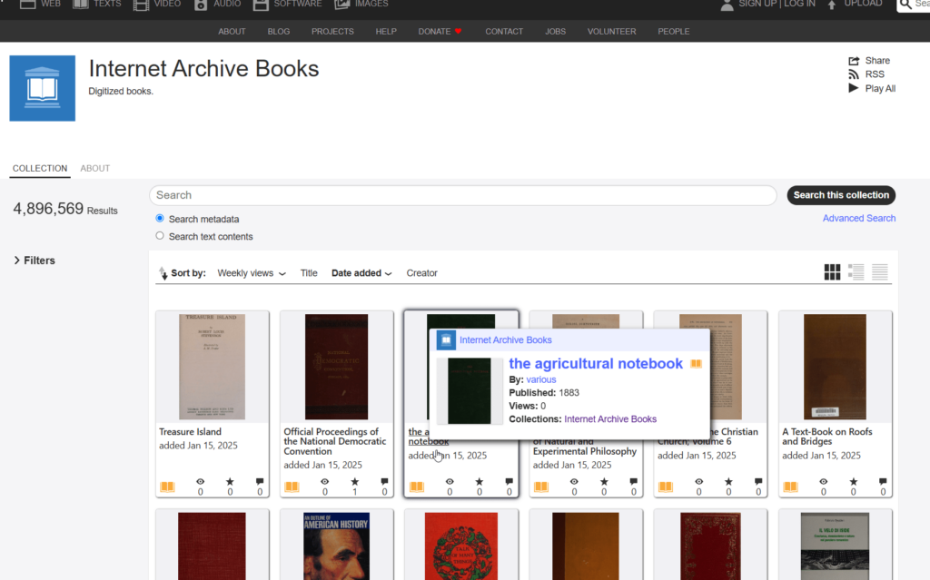The height and width of the screenshot is (580, 930).
Task: Open the PROJECTS menu item
Action: (332, 32)
